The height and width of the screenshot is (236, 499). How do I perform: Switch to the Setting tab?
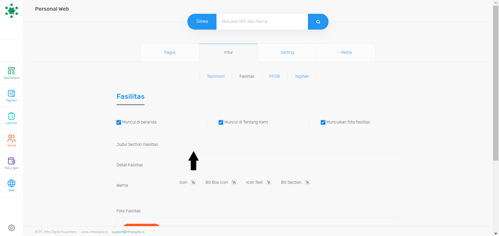coord(287,52)
